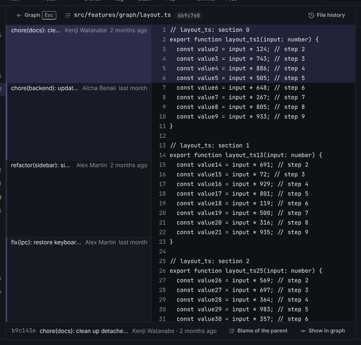Click line 14 export function layout_ts13
This screenshot has height=345, width=361.
click(x=246, y=155)
